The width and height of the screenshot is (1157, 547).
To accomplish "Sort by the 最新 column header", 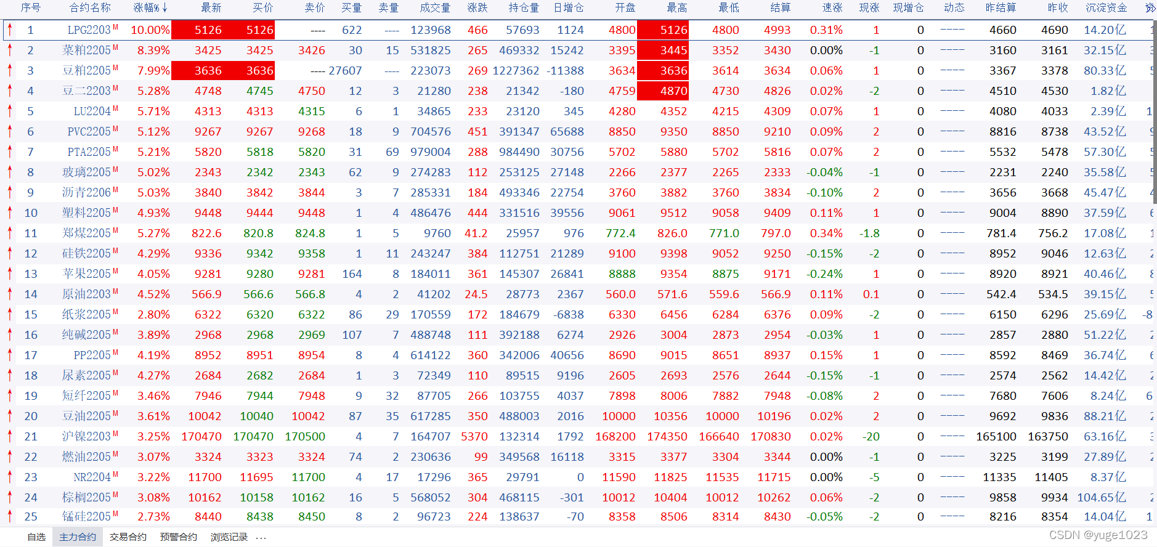I will click(x=211, y=8).
